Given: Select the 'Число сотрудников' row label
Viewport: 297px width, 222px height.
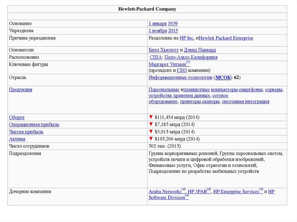Looking at the screenshot, I should (x=29, y=146).
